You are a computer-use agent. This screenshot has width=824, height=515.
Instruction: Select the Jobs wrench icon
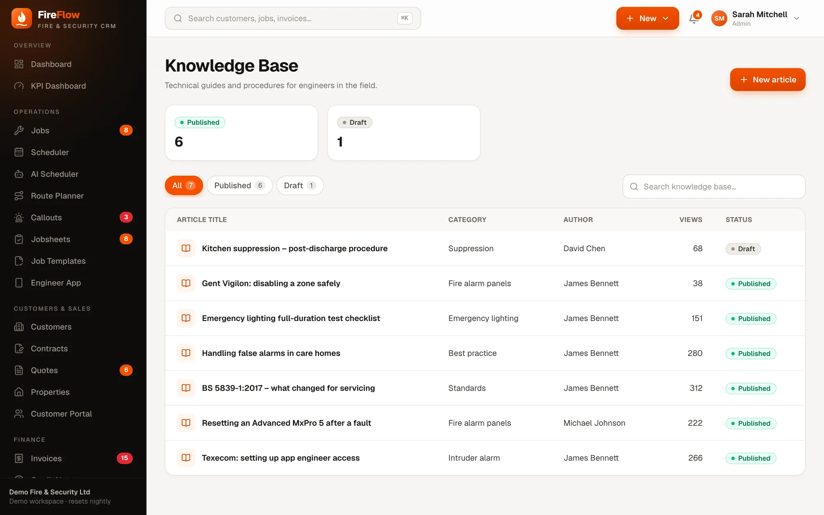(x=19, y=131)
